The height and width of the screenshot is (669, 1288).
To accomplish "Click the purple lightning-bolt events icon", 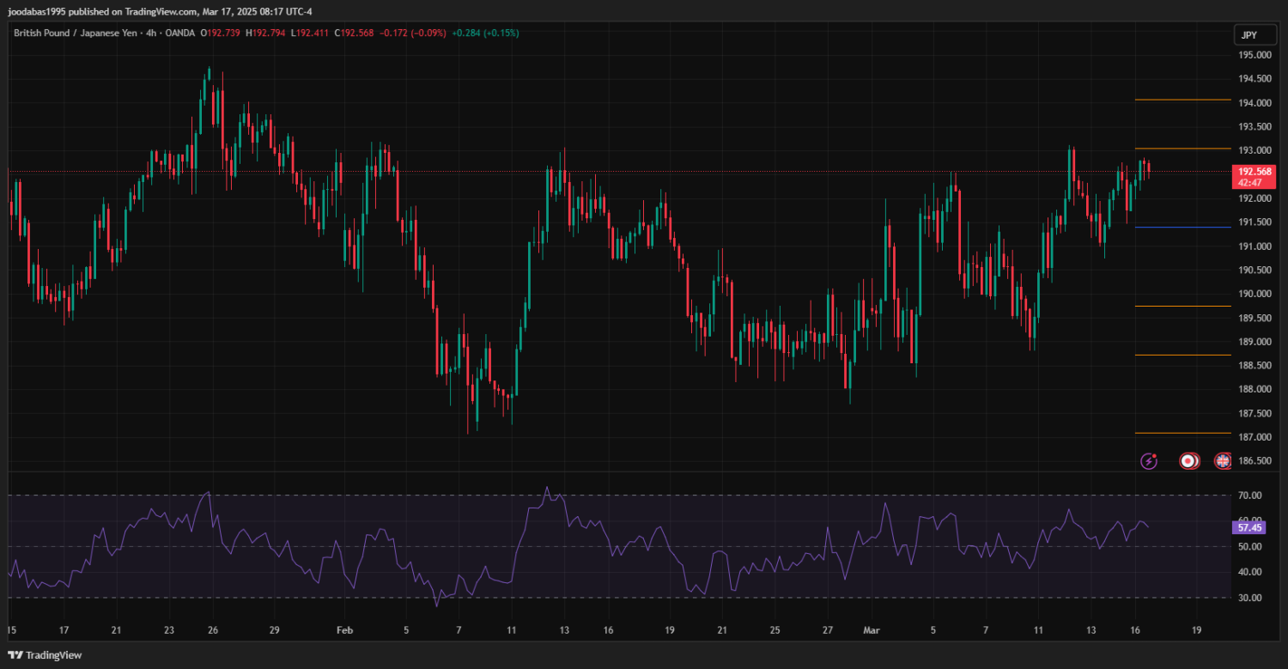I will point(1149,461).
